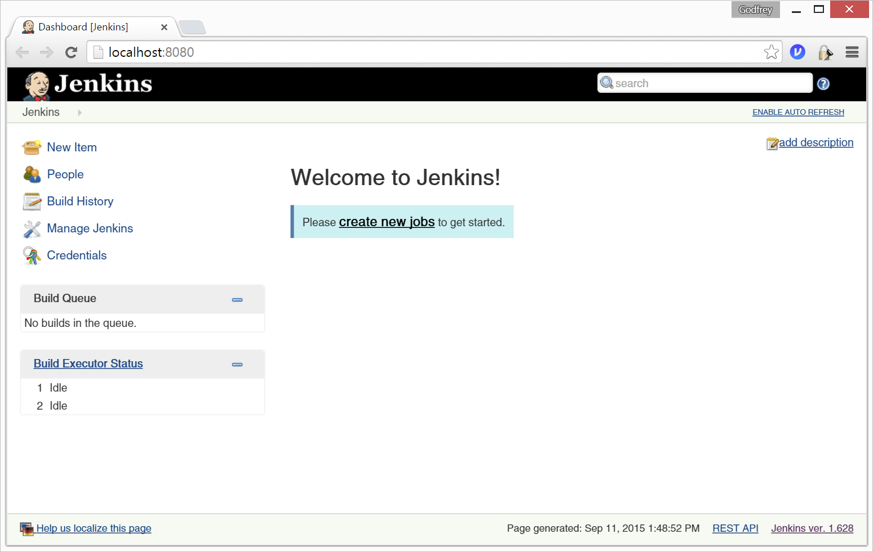This screenshot has height=552, width=873.
Task: Click the Welcome to Jenkins! heading
Action: 396,178
